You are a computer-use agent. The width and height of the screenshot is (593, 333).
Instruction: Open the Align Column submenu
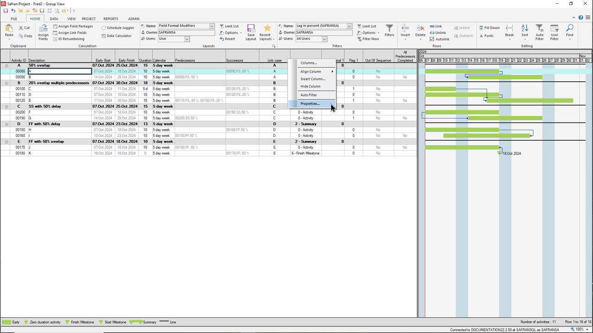coord(311,72)
